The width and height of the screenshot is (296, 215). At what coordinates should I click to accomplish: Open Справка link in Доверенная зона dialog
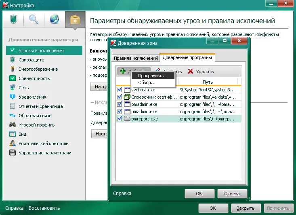pyautogui.click(x=122, y=194)
